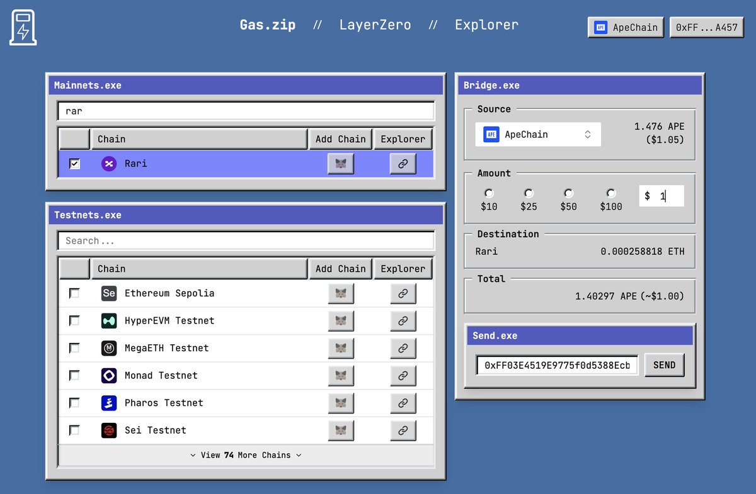756x494 pixels.
Task: Expand View 74 More Chains
Action: (246, 455)
